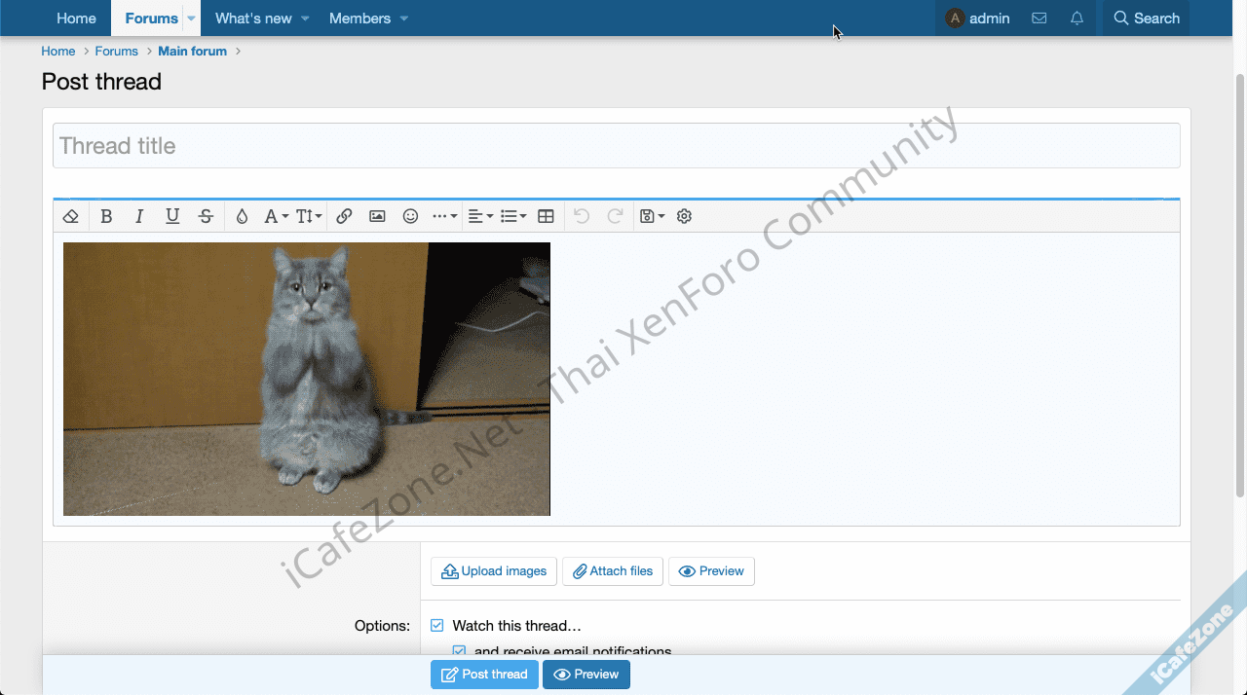
Task: Go to the Members tab
Action: click(x=359, y=18)
